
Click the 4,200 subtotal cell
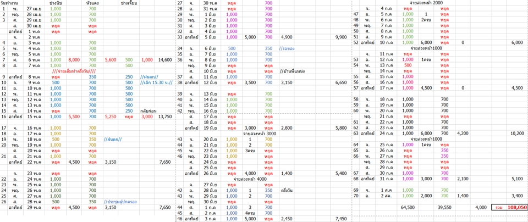click(462, 134)
